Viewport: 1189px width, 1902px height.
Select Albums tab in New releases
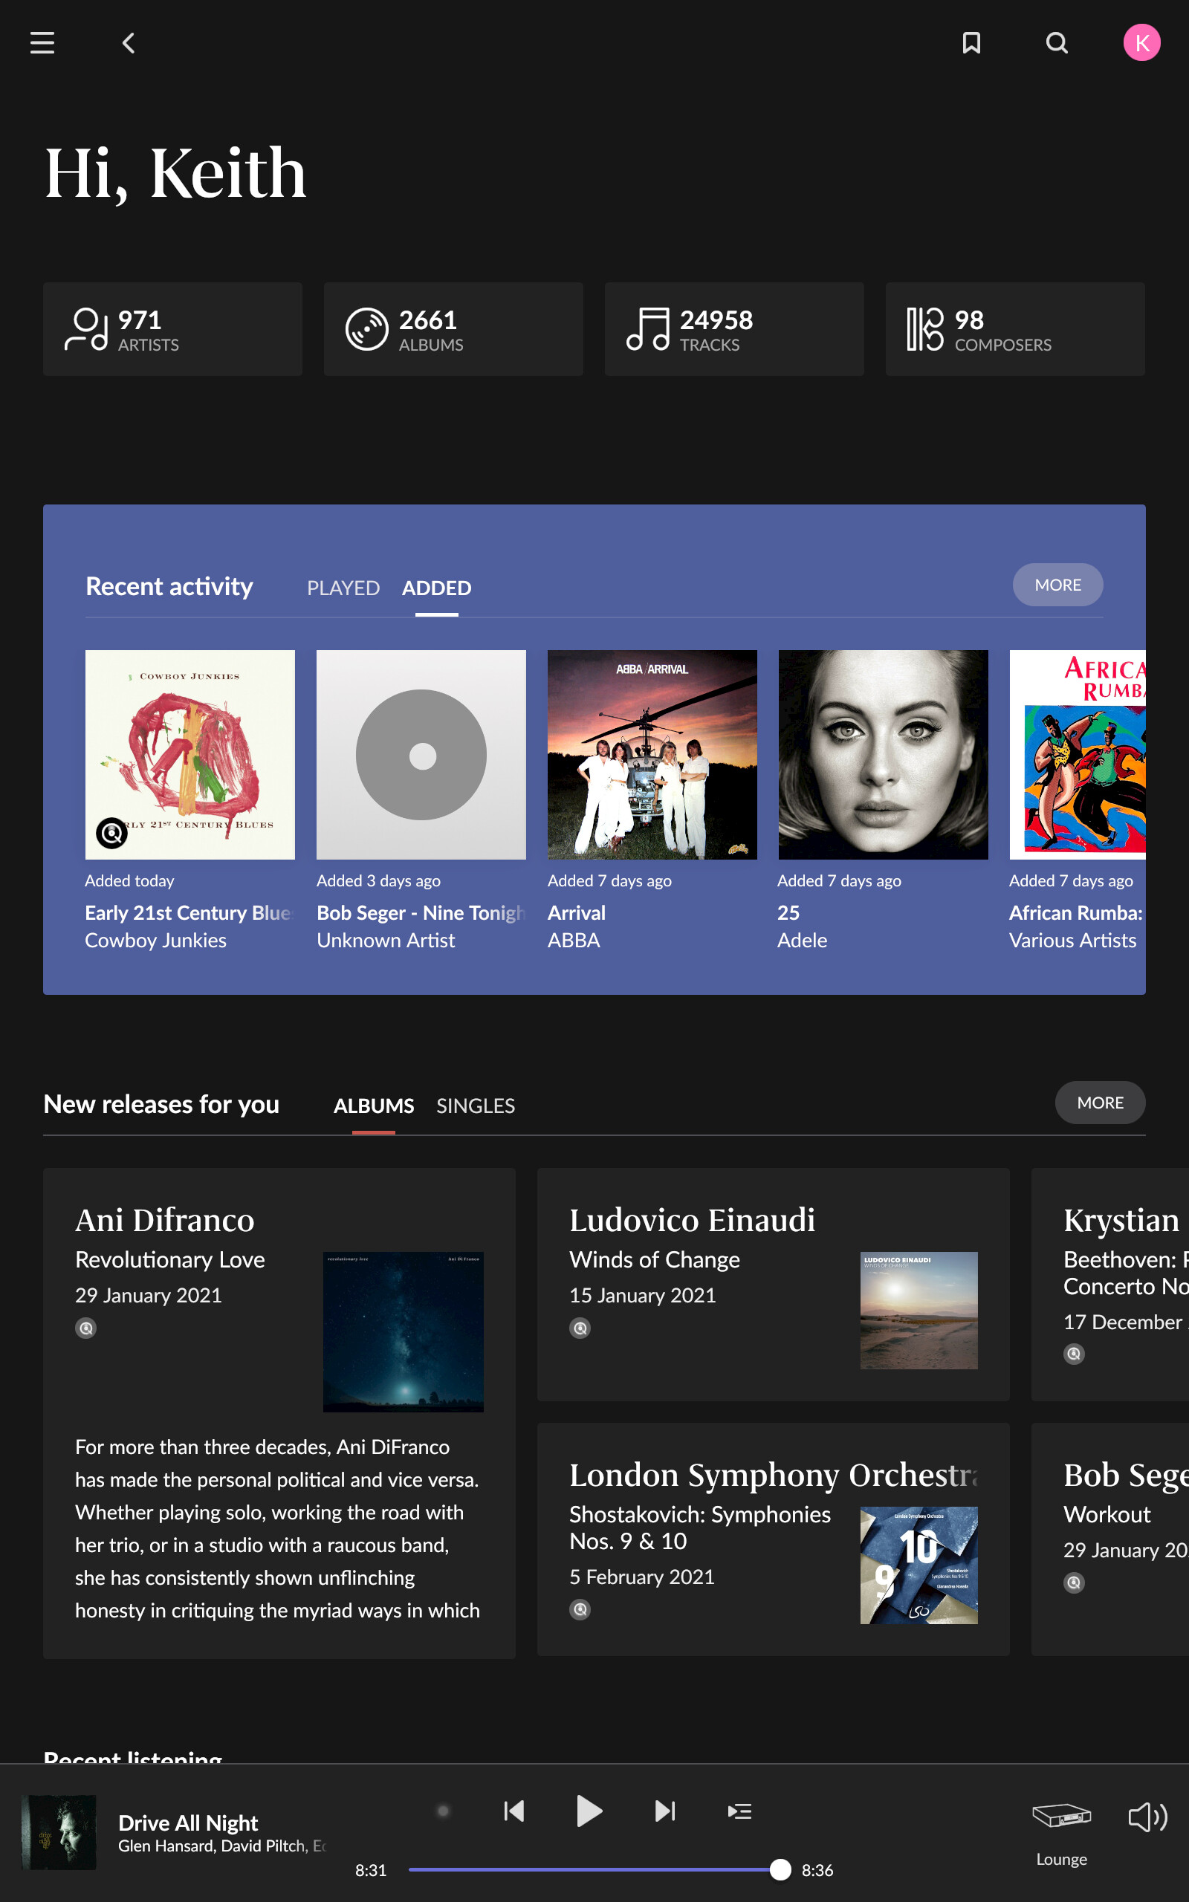click(x=374, y=1106)
